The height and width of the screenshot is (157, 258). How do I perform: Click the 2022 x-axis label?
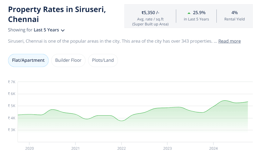pos(122,148)
